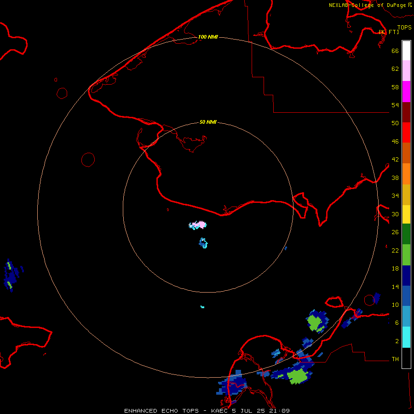Click the bright red 50 kft swatch
The image size is (414, 414).
406,132
